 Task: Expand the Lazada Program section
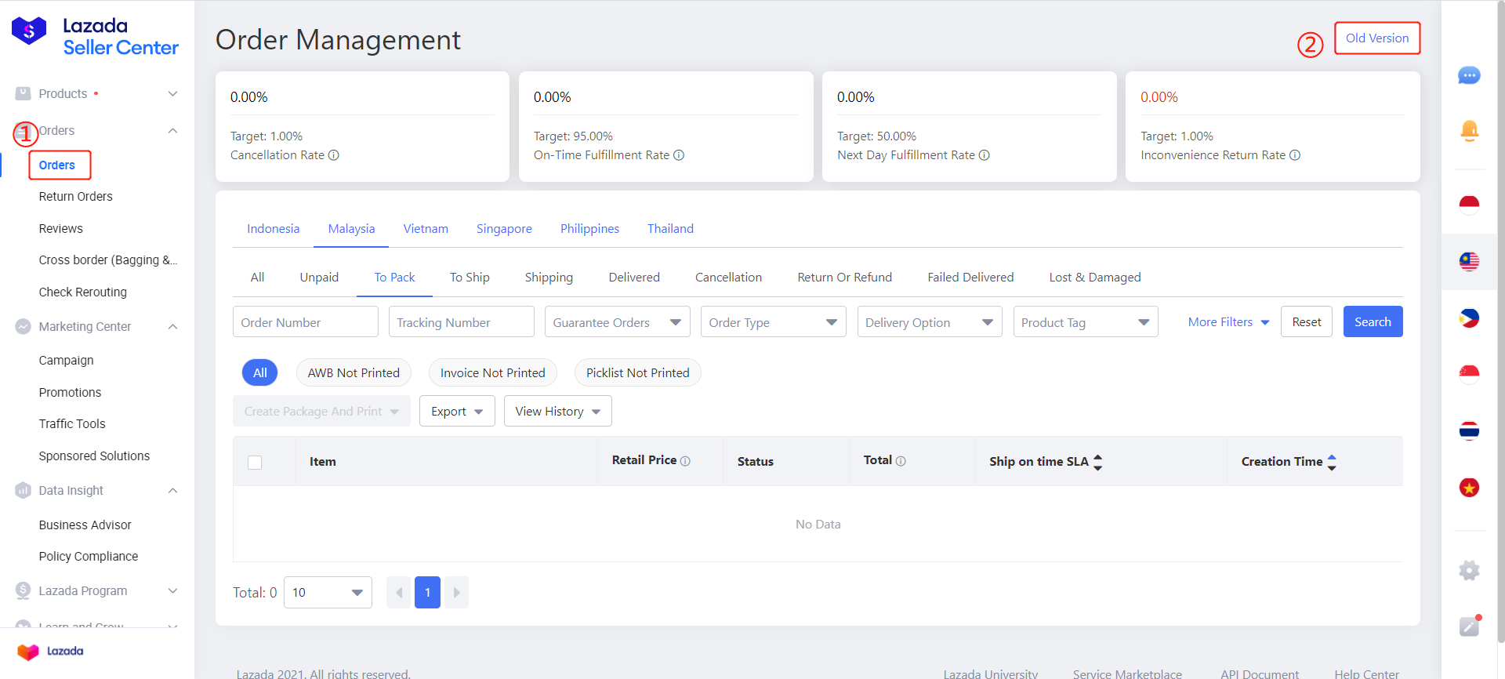(172, 590)
